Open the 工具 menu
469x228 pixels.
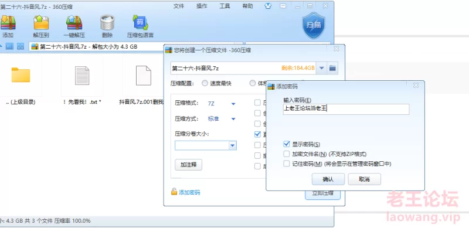[x=225, y=6]
